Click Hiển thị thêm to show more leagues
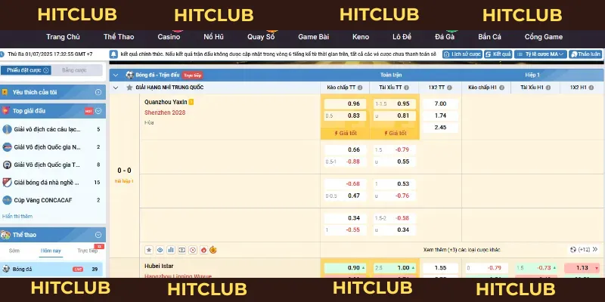This screenshot has height=302, width=605. click(x=17, y=217)
